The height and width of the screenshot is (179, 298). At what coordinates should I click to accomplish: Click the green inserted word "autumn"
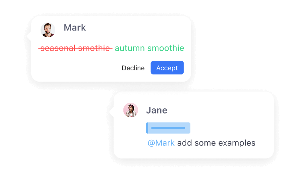(130, 48)
